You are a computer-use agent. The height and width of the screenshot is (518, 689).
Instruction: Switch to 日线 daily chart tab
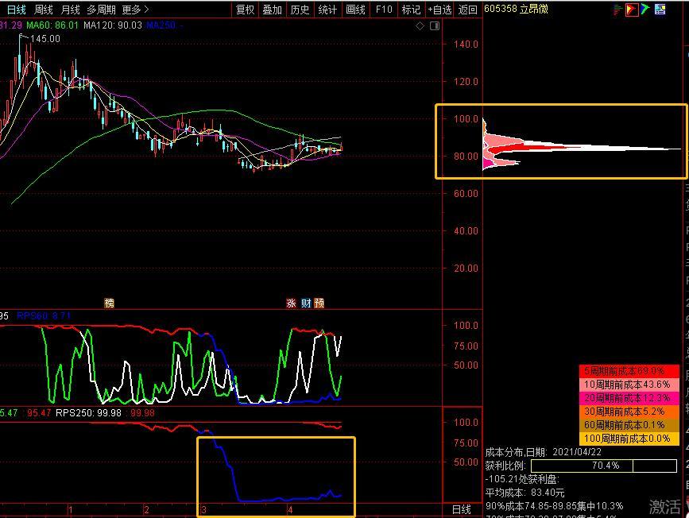coord(16,10)
